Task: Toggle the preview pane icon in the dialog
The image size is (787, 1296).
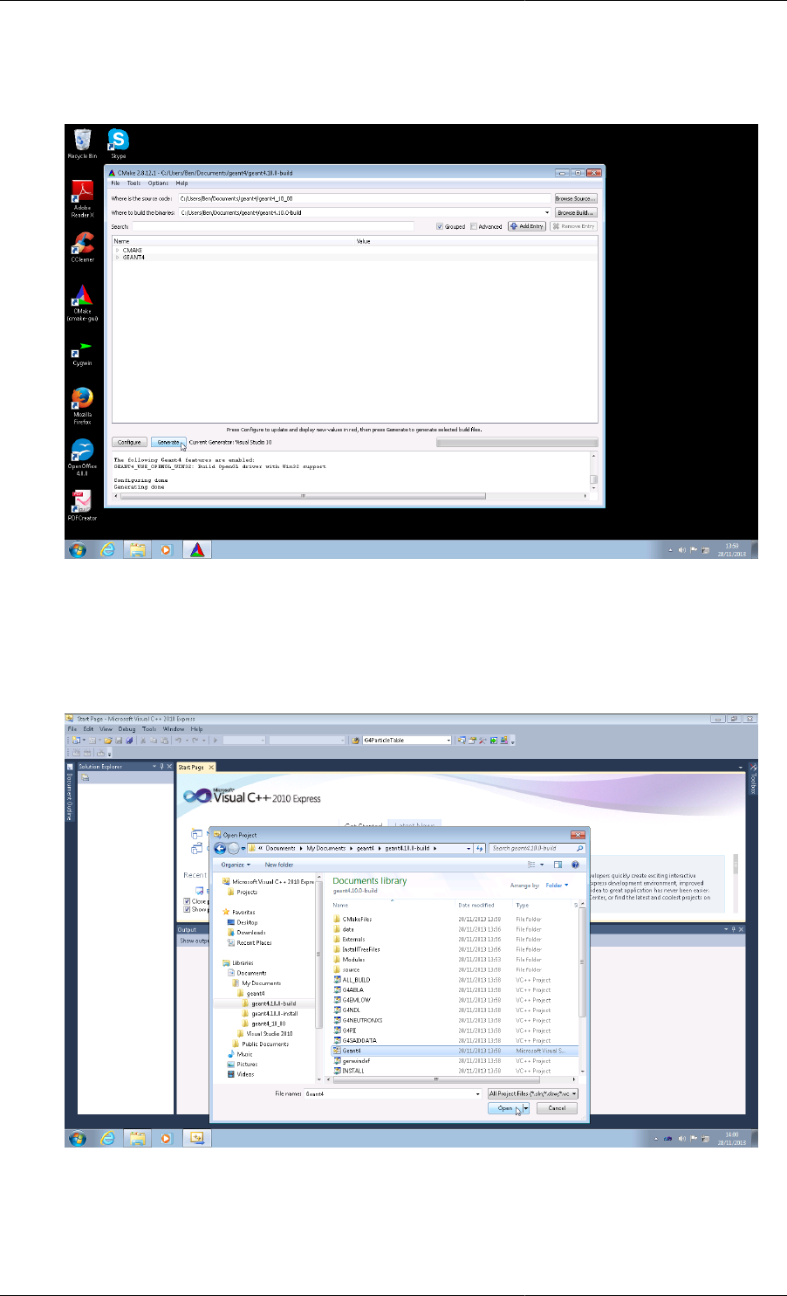Action: [558, 865]
